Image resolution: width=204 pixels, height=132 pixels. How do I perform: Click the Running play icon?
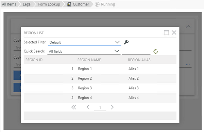(97, 4)
